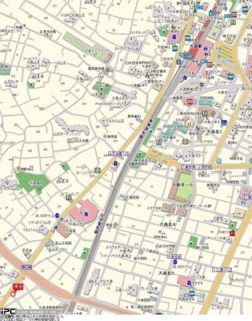Select the red circle pin under 現地 flag
Screen dimensions: 252x321
click(x=13, y=294)
